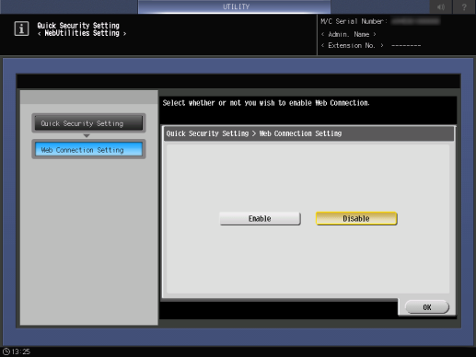
Task: Click the 'WebUtilities Setting' header text
Action: 82,33
